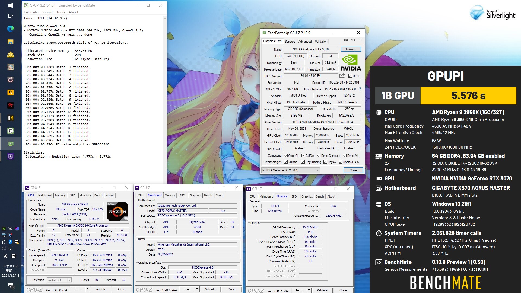521x293 pixels.
Task: Click the Close button in GPU-Z
Action: (x=353, y=170)
